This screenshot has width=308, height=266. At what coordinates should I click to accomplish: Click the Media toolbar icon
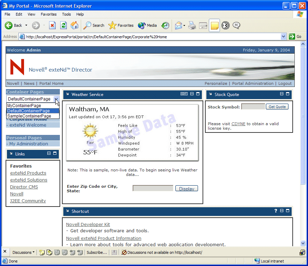[141, 25]
